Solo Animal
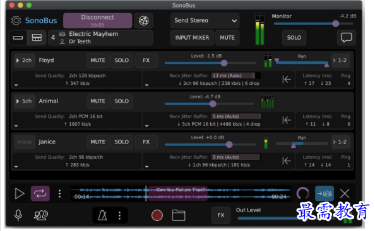The image size is (375, 231). [x=121, y=101]
